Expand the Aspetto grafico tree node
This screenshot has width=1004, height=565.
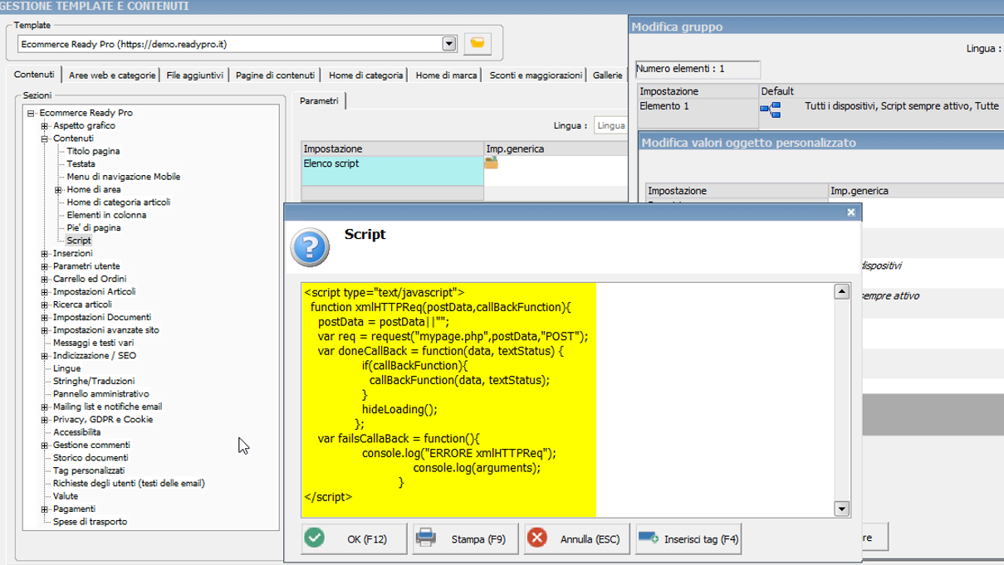45,126
